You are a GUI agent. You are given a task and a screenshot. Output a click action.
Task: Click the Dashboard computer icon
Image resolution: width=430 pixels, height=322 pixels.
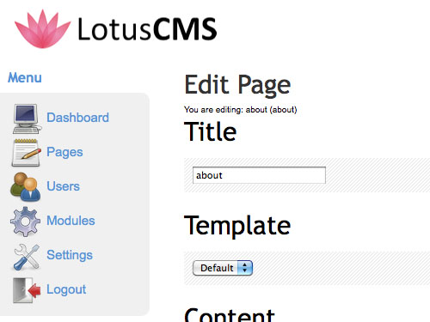(x=27, y=118)
